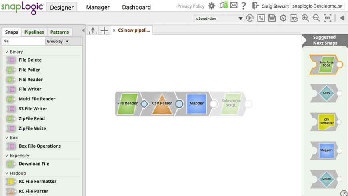The height and width of the screenshot is (196, 348).
Task: Click the fit-to-screen icon
Action: (327, 18)
